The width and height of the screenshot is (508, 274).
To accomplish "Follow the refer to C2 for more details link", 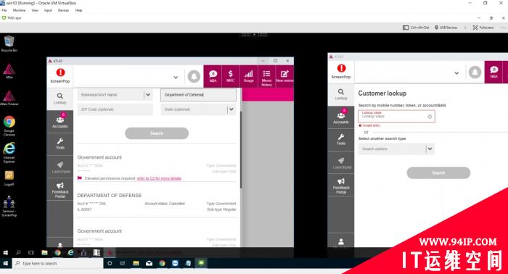I will coord(159,178).
